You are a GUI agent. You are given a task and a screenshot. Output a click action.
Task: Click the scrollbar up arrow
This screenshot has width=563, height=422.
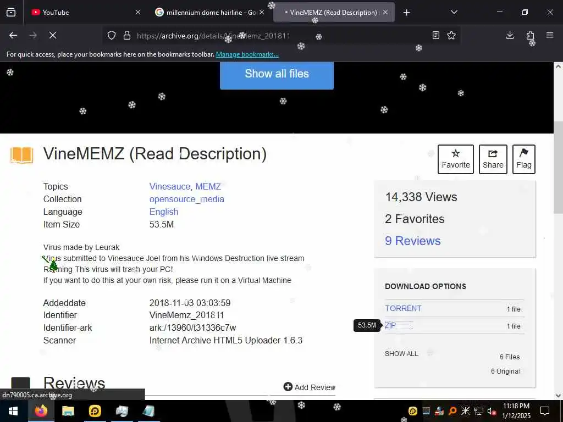pos(559,66)
